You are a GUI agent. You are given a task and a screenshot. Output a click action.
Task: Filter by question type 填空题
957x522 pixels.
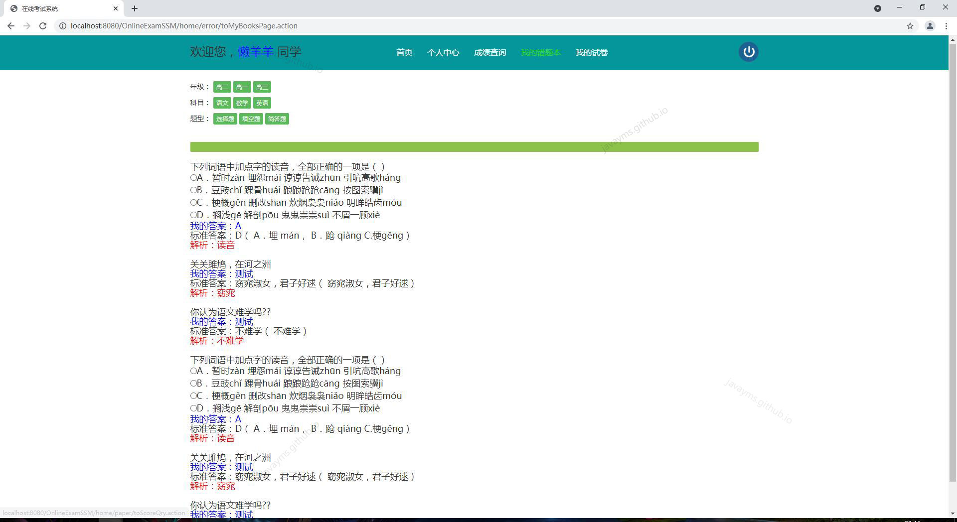pyautogui.click(x=251, y=119)
